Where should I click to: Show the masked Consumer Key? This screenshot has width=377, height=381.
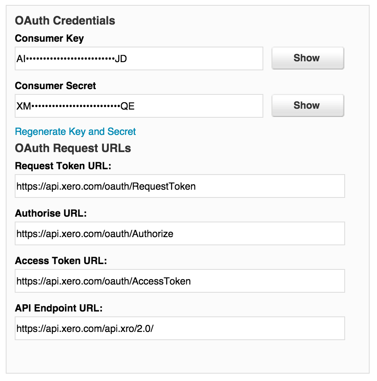308,58
